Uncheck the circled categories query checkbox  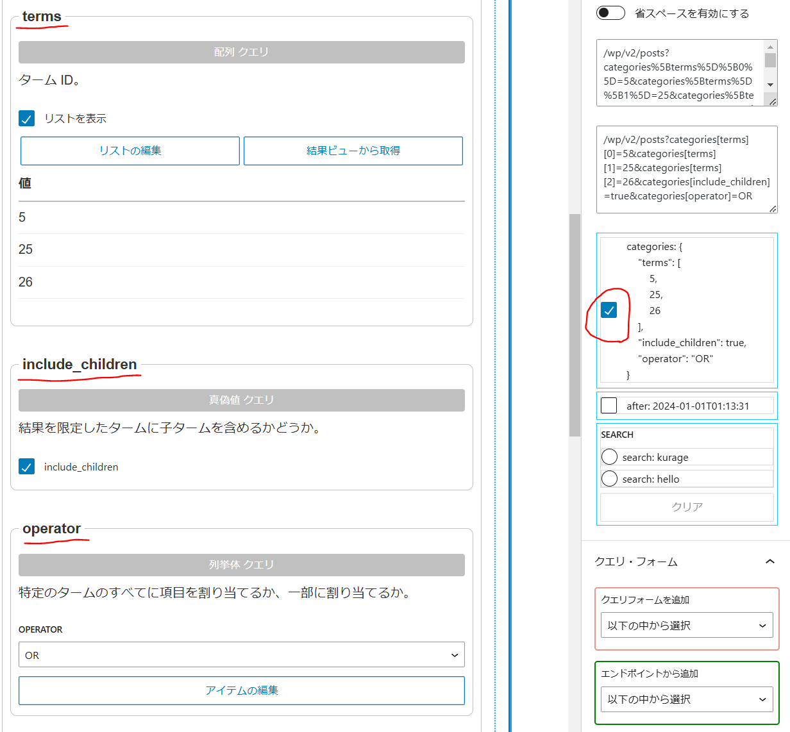[x=609, y=310]
